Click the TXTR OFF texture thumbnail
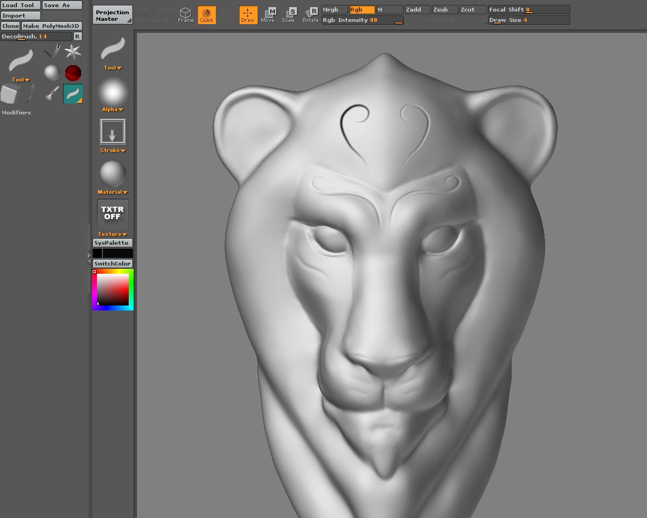This screenshot has width=647, height=518. click(x=113, y=214)
